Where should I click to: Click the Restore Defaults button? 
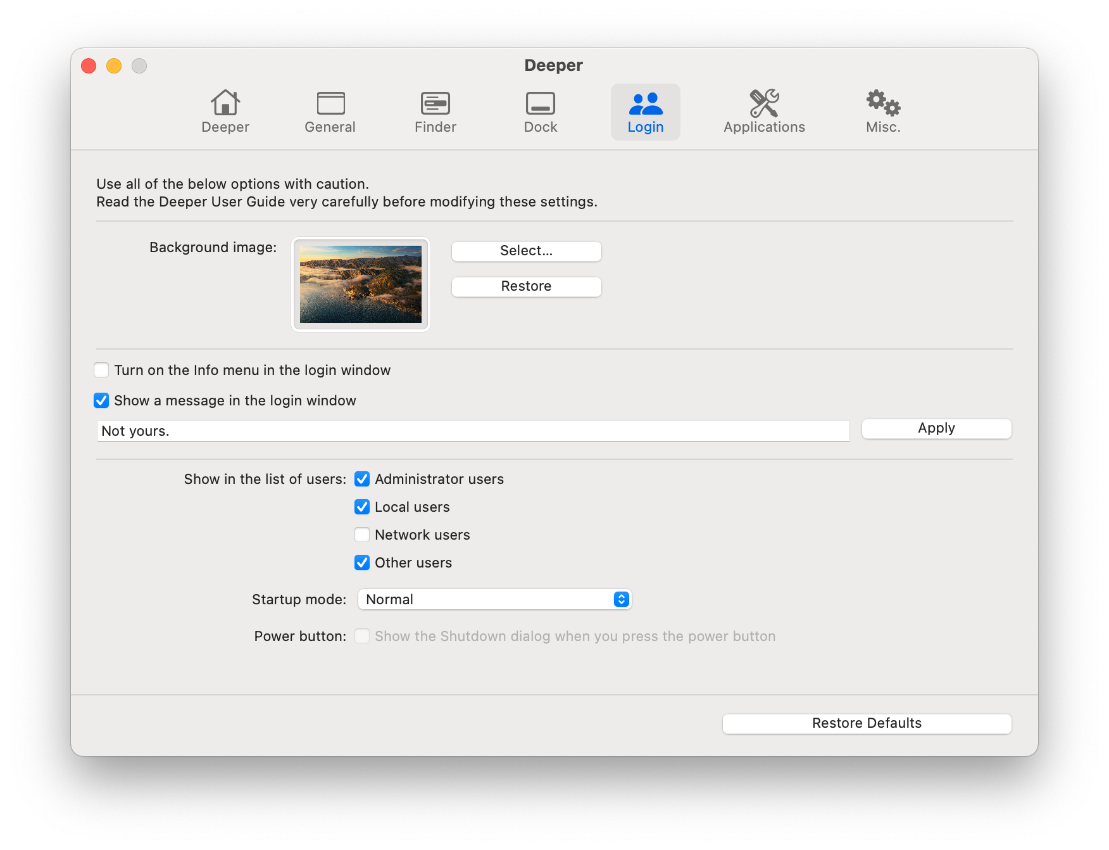click(867, 723)
